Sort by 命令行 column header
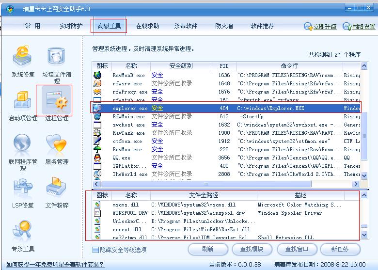The height and width of the screenshot is (270, 378). [289, 66]
